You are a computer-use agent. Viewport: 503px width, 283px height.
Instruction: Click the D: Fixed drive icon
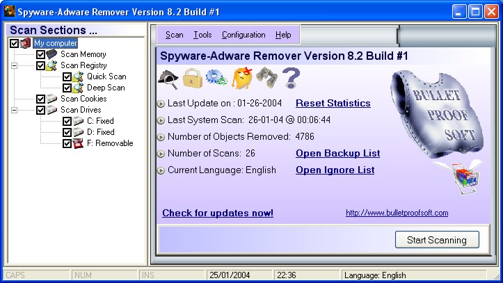[x=78, y=132]
